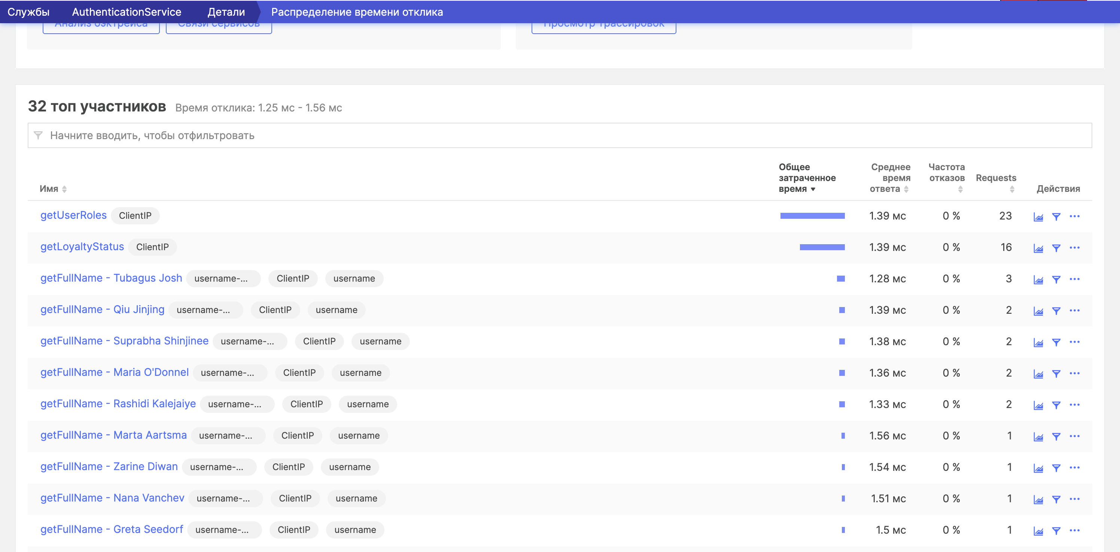Click filter icon in getLoyaltyStatus row
The width and height of the screenshot is (1120, 552).
tap(1056, 248)
